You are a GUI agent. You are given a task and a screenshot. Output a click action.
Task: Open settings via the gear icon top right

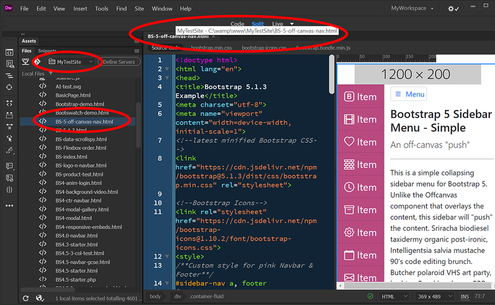pos(450,8)
